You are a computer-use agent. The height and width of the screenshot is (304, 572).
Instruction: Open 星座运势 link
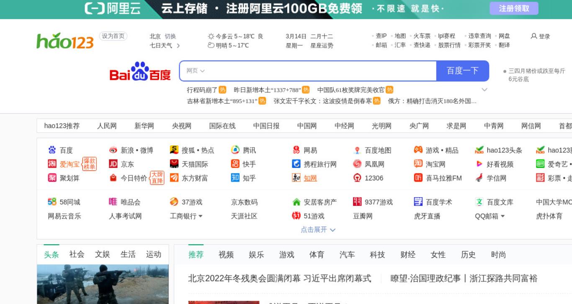coord(322,46)
